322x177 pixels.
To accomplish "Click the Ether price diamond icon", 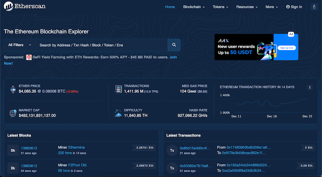I will [13, 89].
